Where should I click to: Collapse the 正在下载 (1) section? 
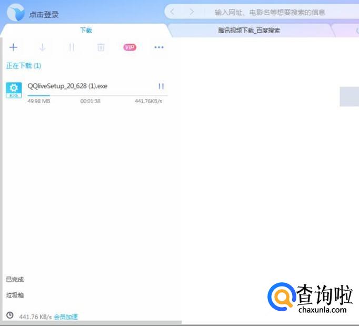pyautogui.click(x=24, y=66)
